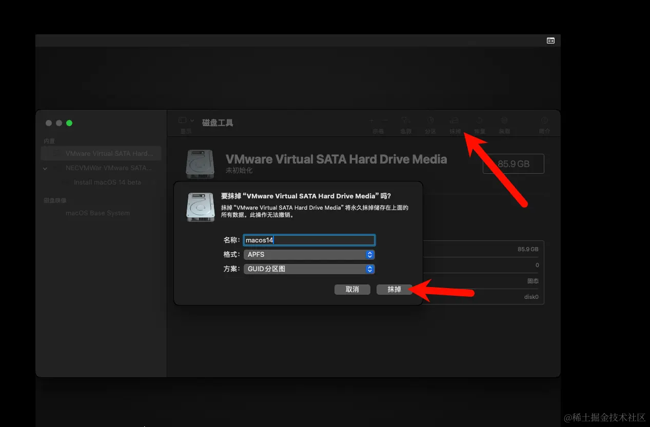
Task: Click the 显示 sidebar view icon
Action: pos(182,120)
